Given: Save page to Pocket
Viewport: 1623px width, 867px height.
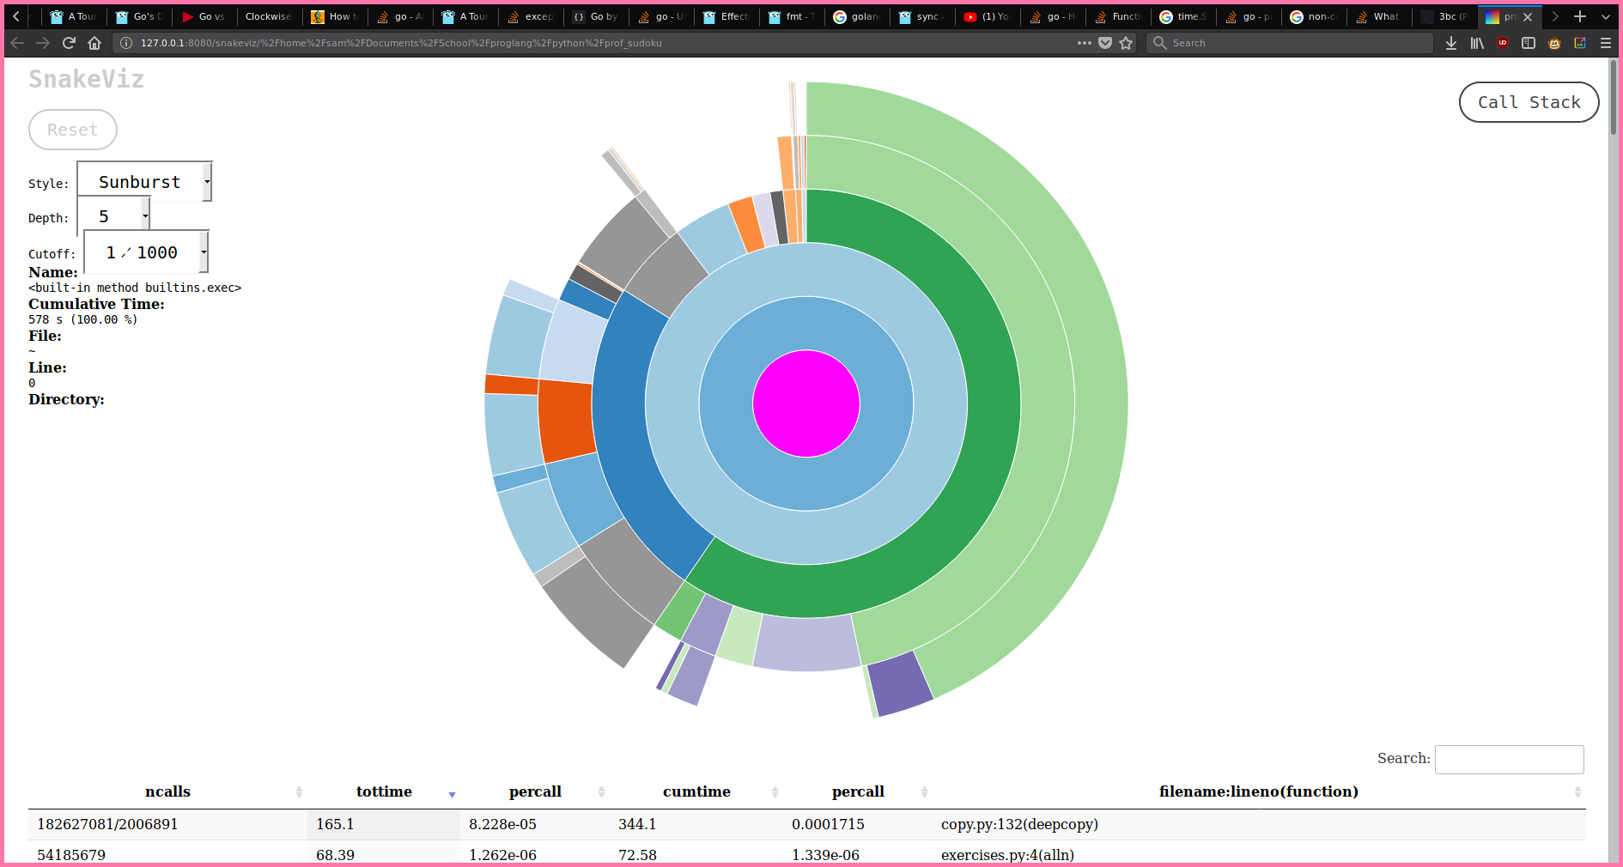Looking at the screenshot, I should point(1105,43).
